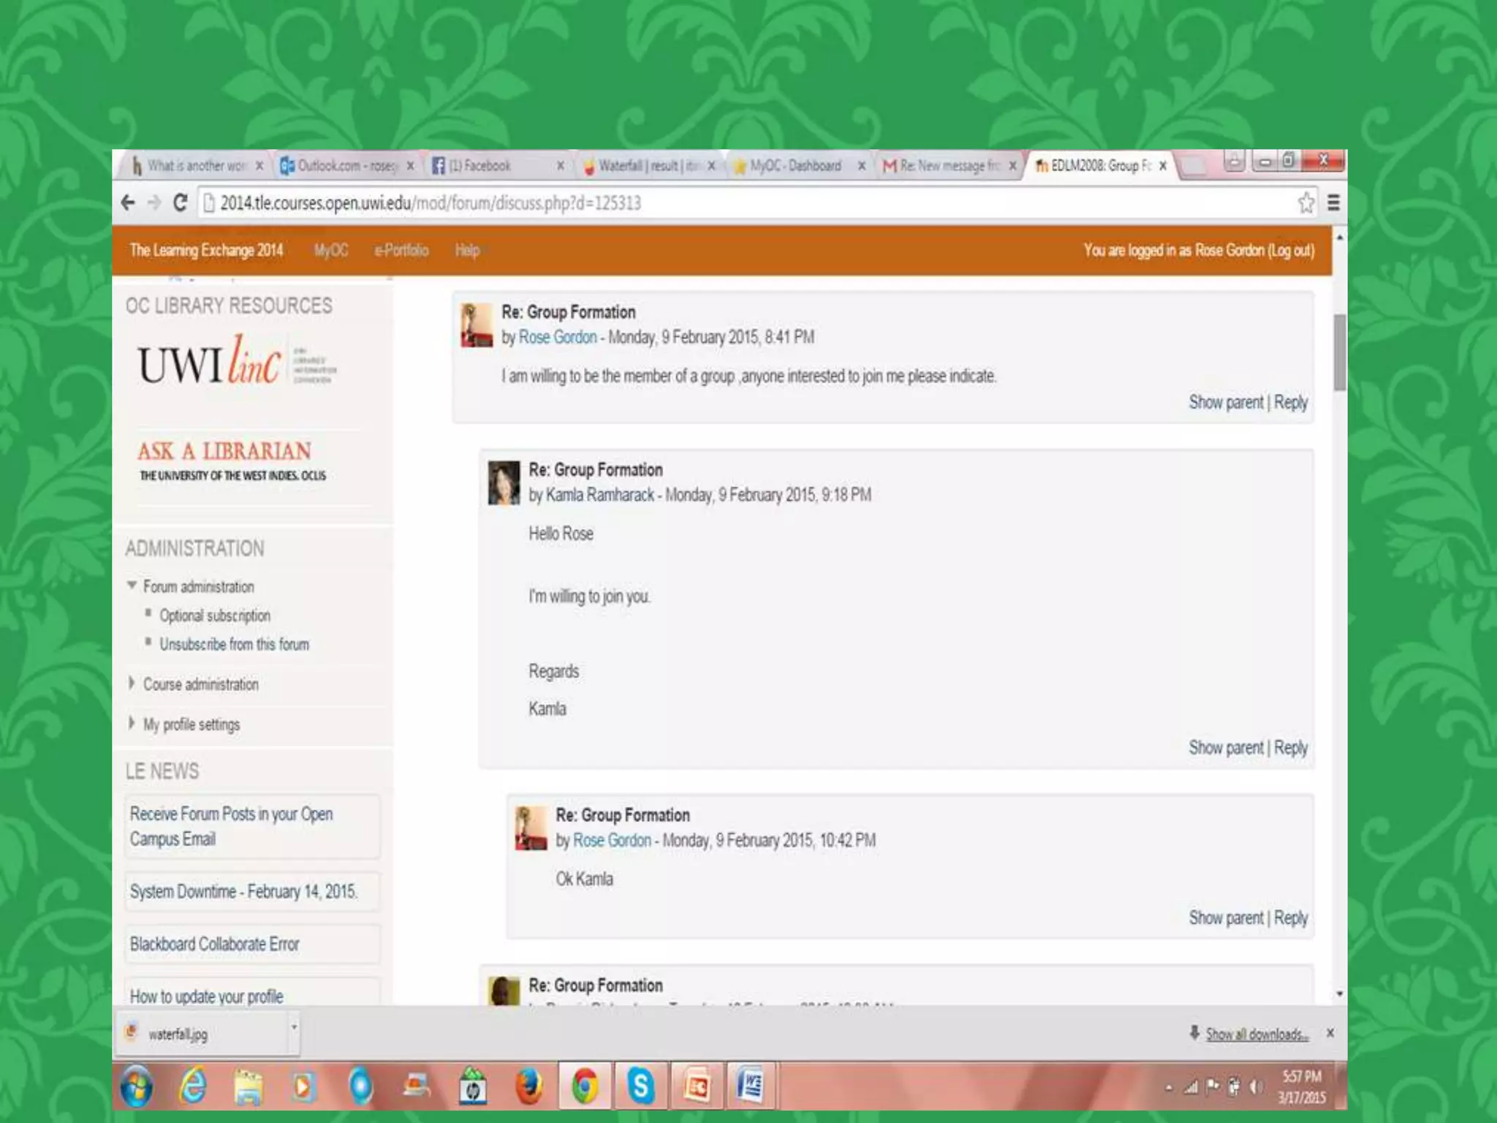Open Chrome hamburger menu
The width and height of the screenshot is (1497, 1123).
(1333, 203)
